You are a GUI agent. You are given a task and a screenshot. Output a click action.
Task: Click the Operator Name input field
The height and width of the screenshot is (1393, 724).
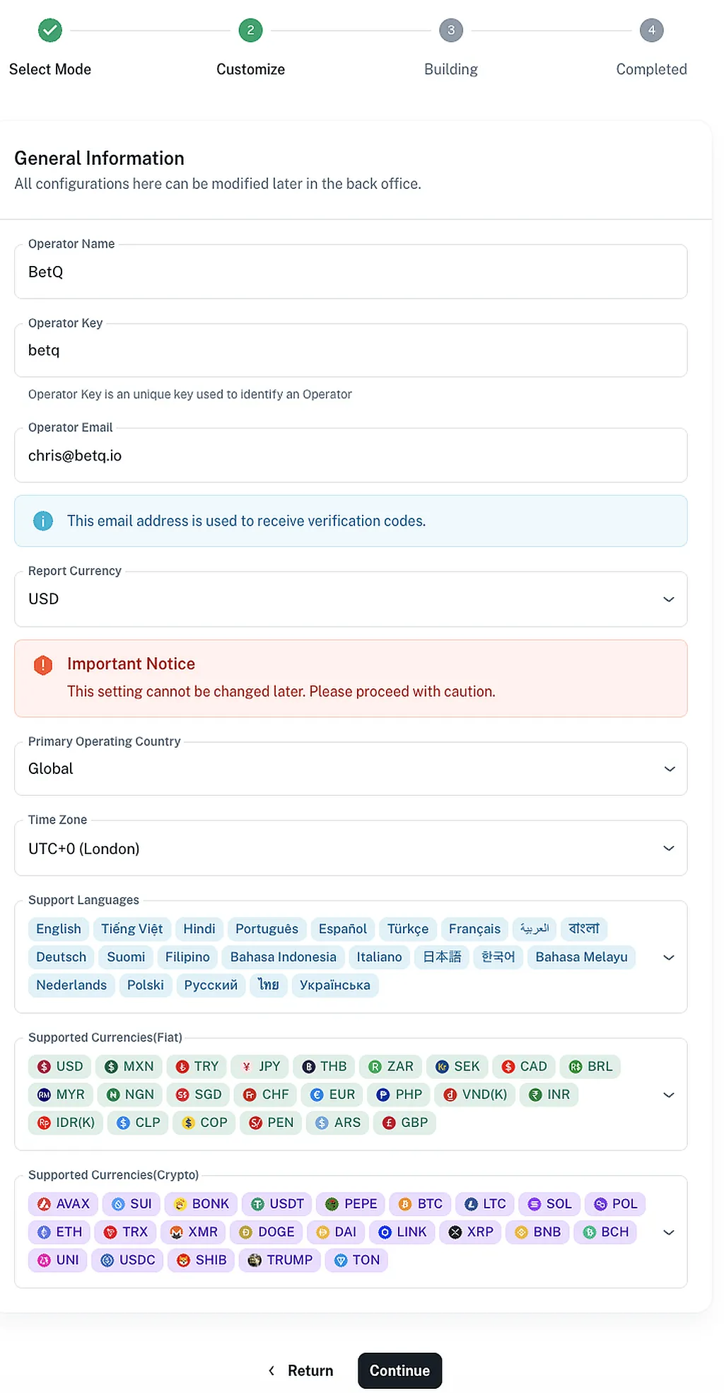click(x=351, y=272)
